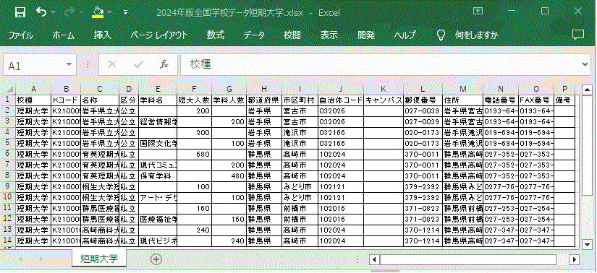597x273 pixels.
Task: Click the Enter checkmark formula button
Action: (x=138, y=64)
